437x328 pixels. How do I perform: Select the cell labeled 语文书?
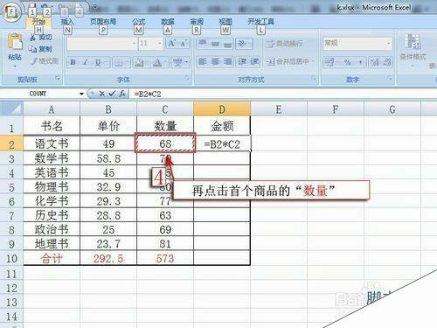[x=52, y=143]
